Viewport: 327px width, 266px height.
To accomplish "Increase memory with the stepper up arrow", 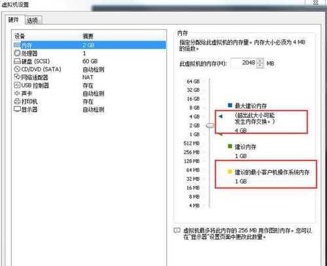I will click(x=260, y=61).
